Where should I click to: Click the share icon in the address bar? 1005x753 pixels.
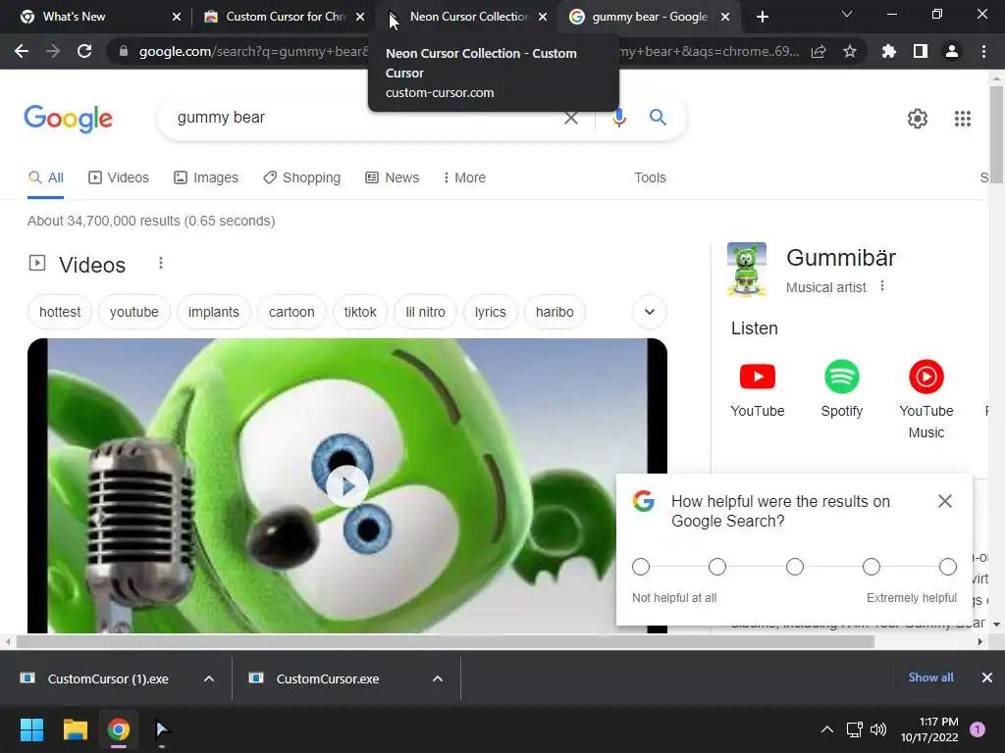[819, 52]
